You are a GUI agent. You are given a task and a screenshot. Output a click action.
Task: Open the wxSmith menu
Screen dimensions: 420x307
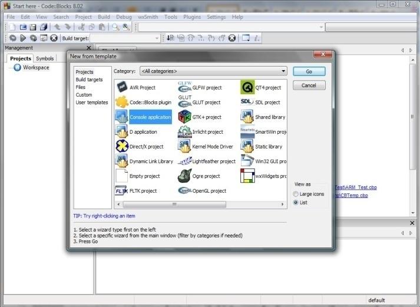coord(148,17)
